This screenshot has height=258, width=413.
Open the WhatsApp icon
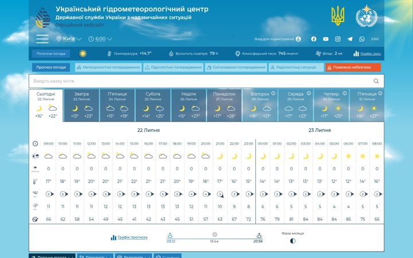point(362,39)
